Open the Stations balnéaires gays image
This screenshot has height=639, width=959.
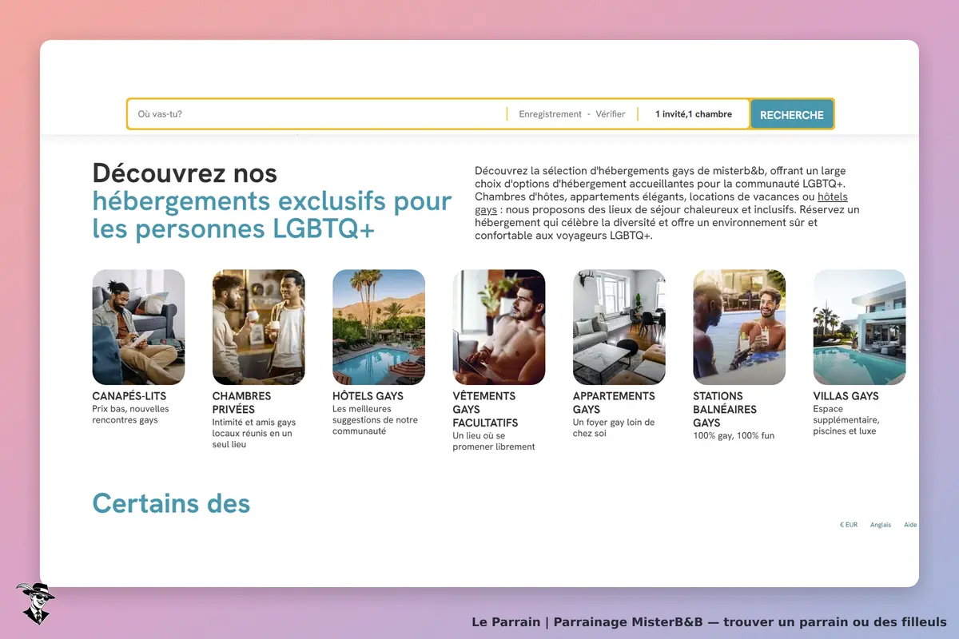(x=739, y=327)
